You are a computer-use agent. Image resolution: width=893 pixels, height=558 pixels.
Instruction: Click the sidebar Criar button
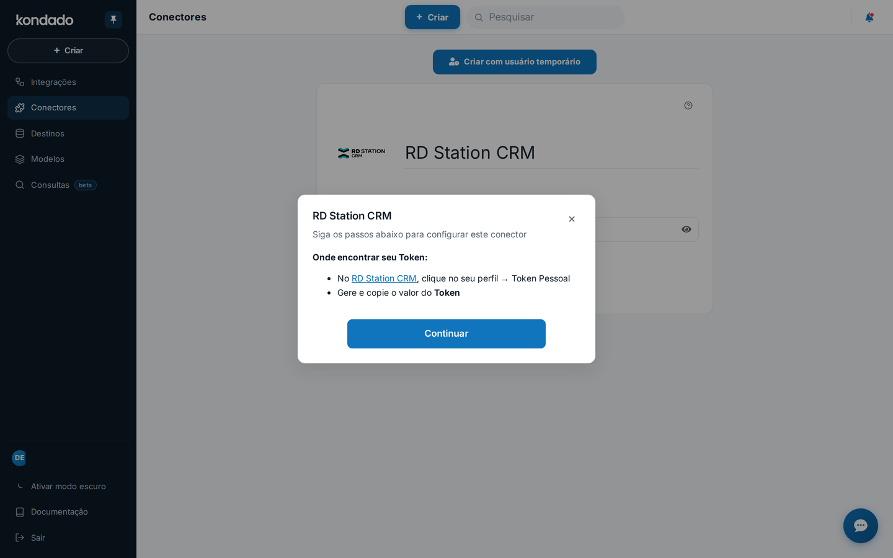[x=68, y=51]
